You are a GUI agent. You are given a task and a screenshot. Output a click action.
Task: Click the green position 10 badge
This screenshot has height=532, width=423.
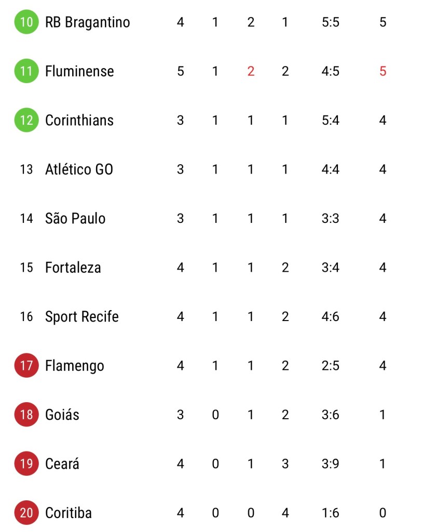(x=26, y=22)
